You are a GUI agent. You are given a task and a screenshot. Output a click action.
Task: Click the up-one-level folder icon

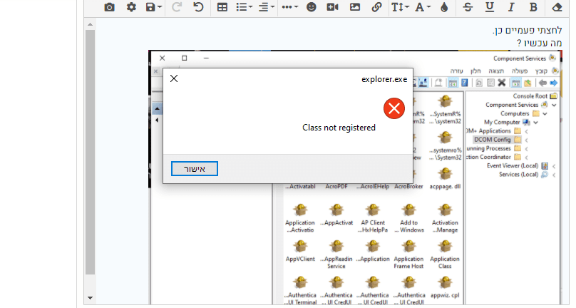528,83
